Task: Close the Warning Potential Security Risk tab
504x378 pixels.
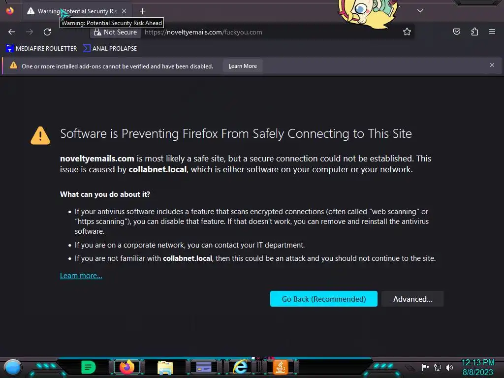Action: pyautogui.click(x=124, y=11)
